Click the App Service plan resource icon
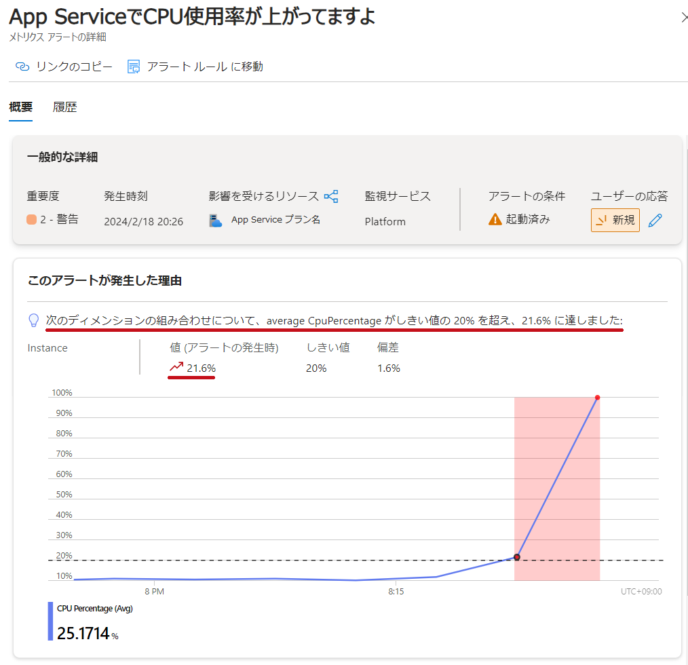688x665 pixels. pyautogui.click(x=216, y=221)
